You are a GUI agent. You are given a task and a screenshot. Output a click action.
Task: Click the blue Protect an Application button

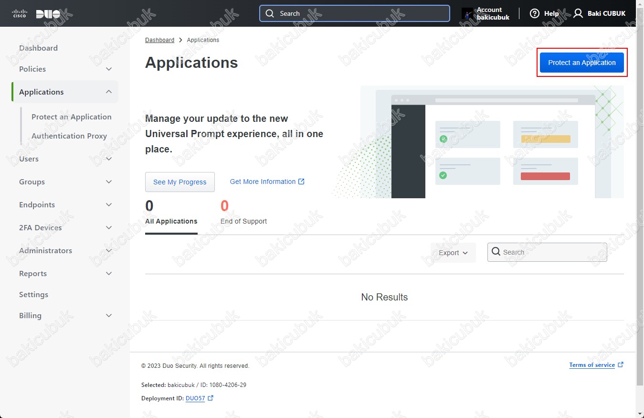coord(582,63)
